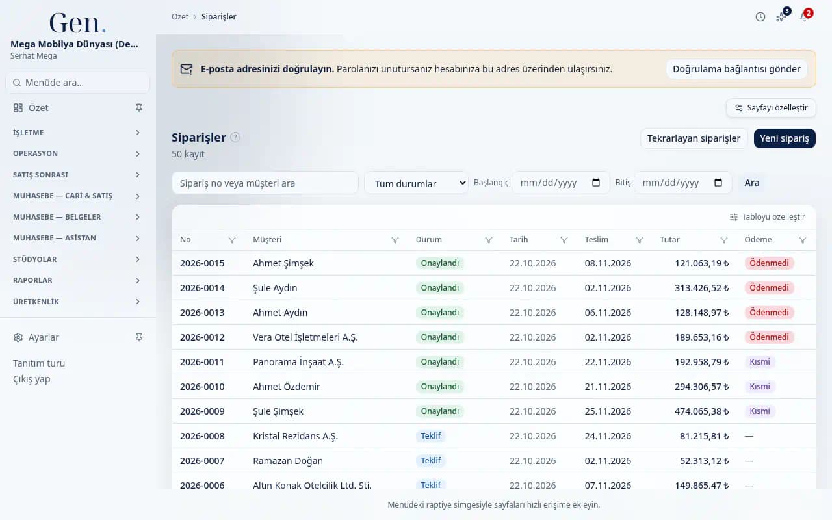Open the notifications bell icon
Screen dimensions: 832x520
pyautogui.click(x=804, y=17)
